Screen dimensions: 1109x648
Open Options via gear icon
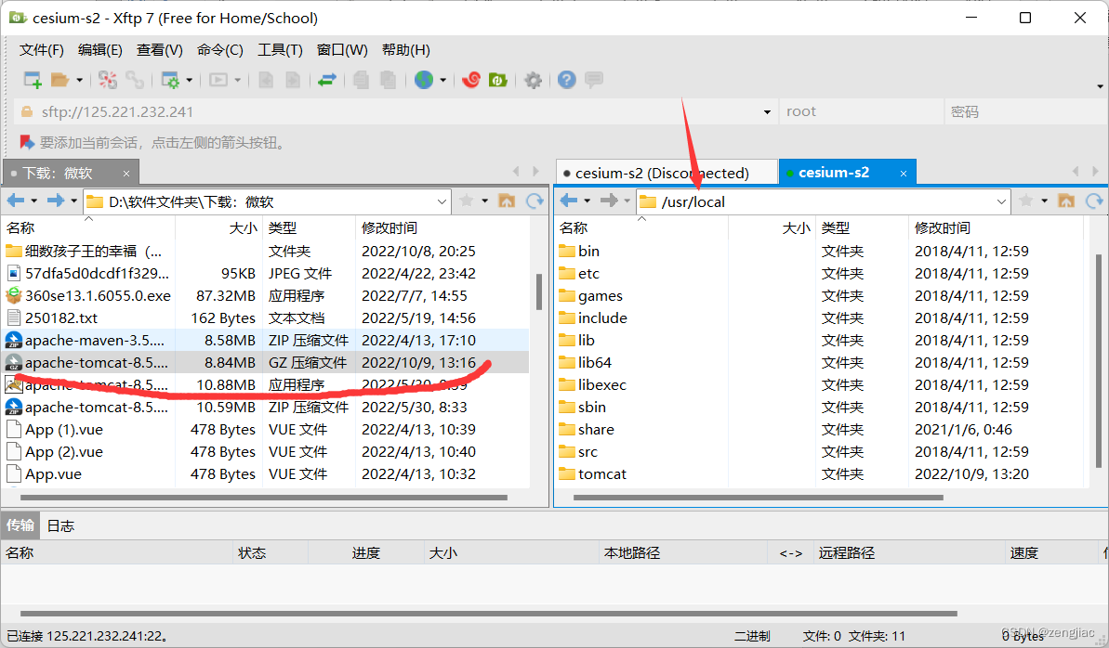pyautogui.click(x=533, y=80)
